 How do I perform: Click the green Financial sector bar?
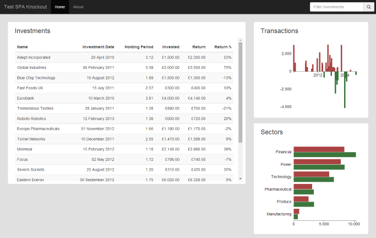324,155
